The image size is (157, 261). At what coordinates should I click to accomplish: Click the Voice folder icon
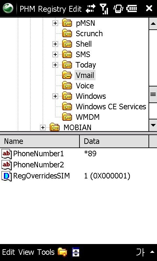click(x=67, y=85)
